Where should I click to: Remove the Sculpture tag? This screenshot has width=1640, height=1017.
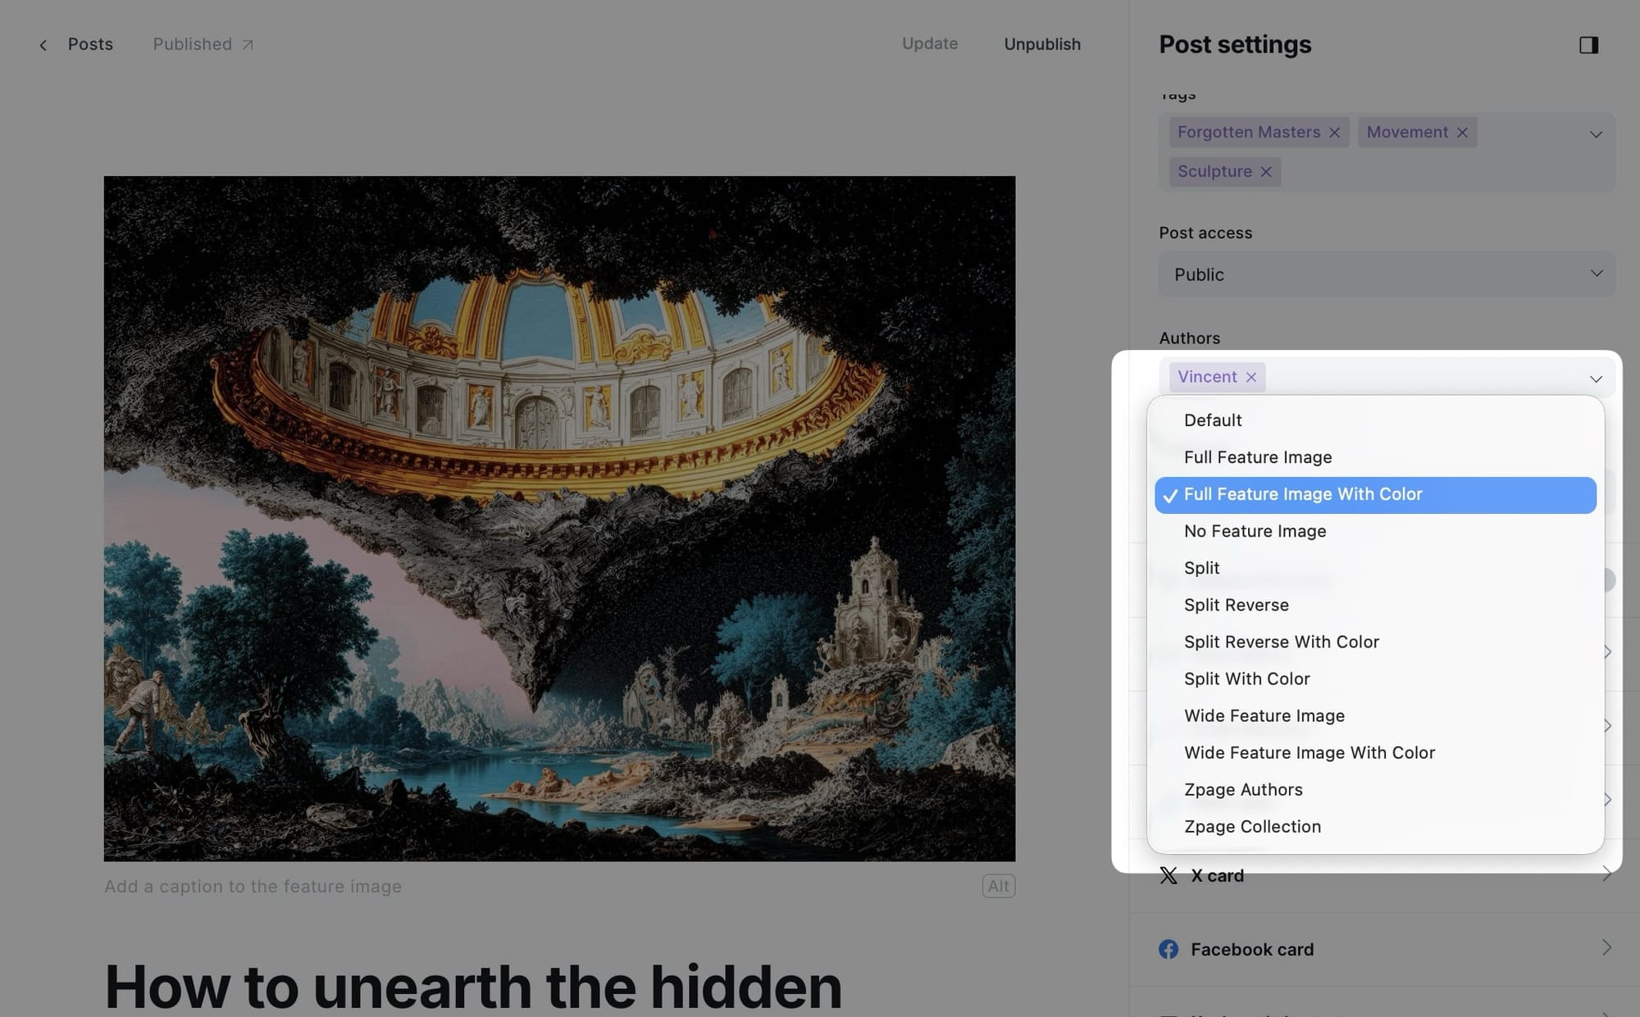(1265, 172)
